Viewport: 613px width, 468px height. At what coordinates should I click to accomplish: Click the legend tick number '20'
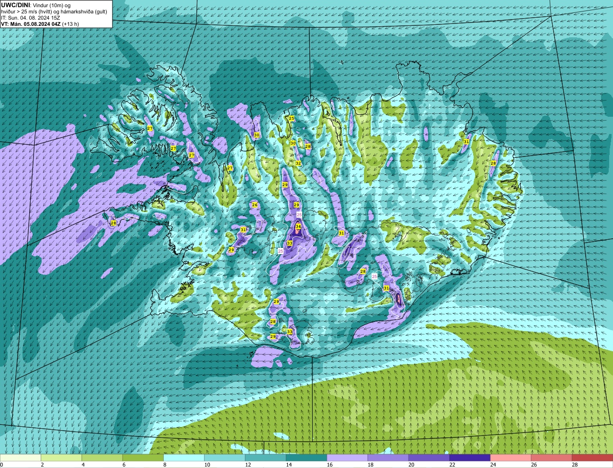pos(410,465)
